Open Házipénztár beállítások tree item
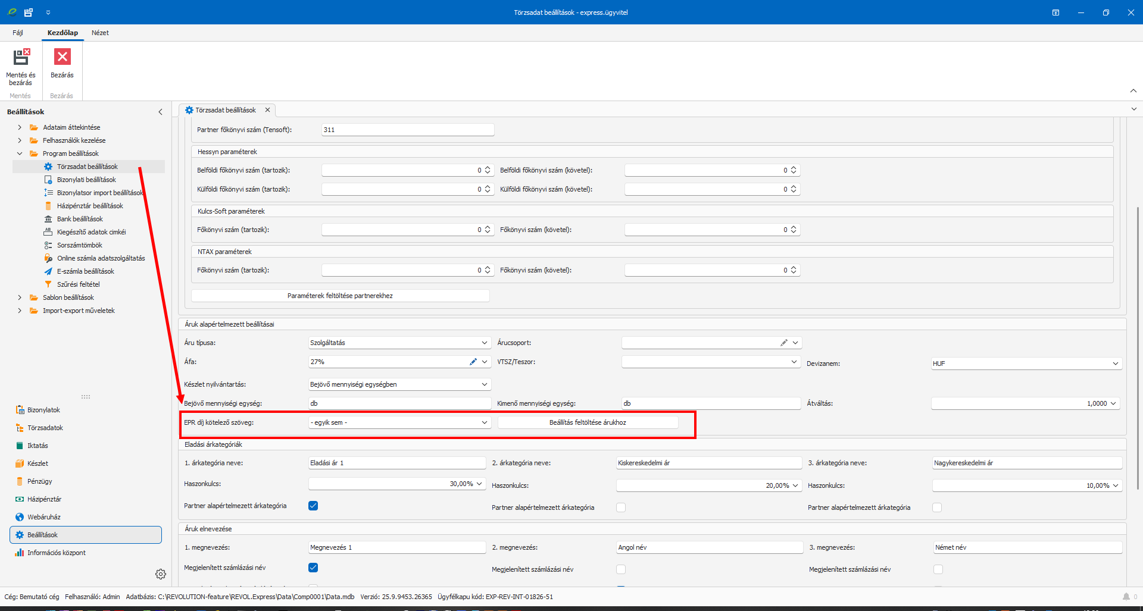Image resolution: width=1143 pixels, height=611 pixels. click(90, 206)
